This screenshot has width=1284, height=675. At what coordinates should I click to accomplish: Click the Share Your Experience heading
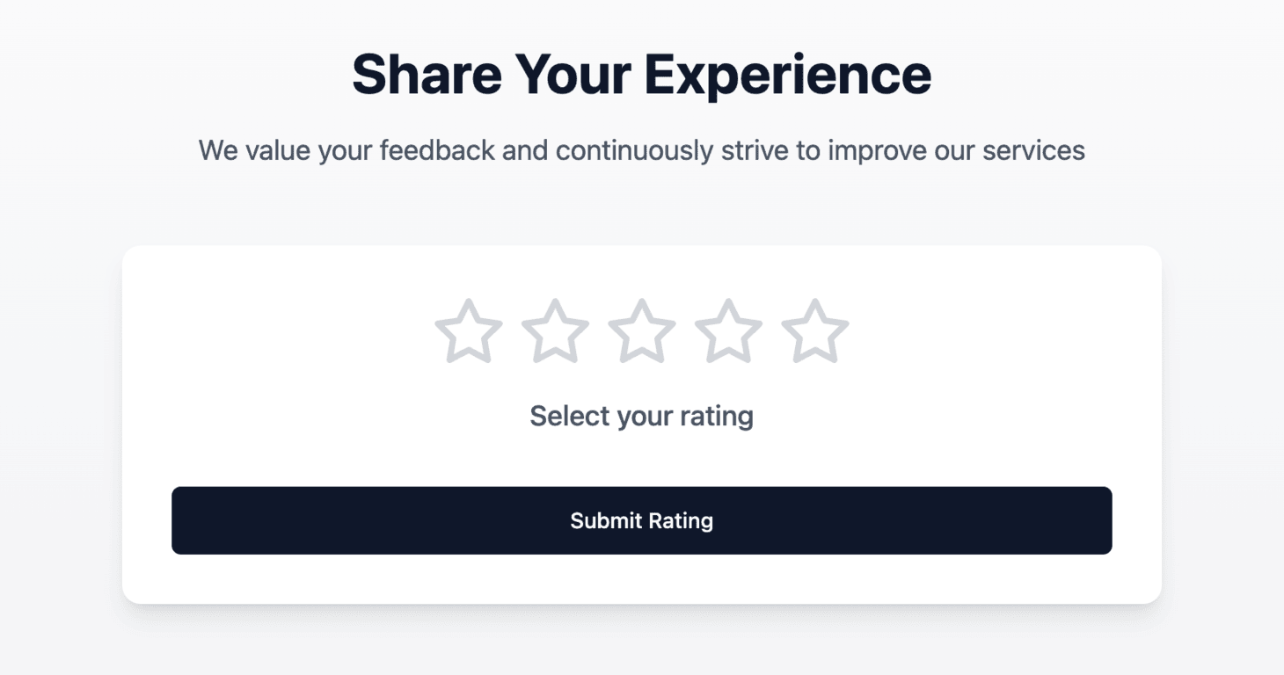[641, 74]
